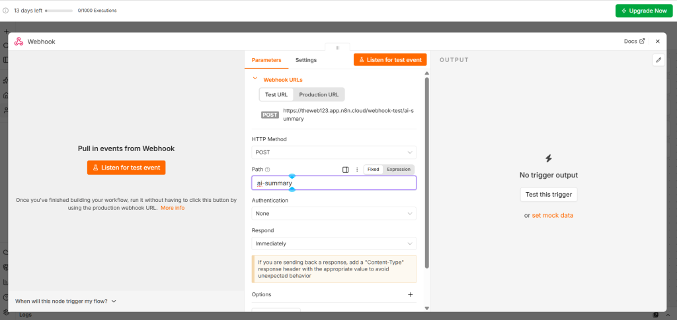Open the Path three-dots options menu
Viewport: 677px width, 320px height.
[x=357, y=170]
